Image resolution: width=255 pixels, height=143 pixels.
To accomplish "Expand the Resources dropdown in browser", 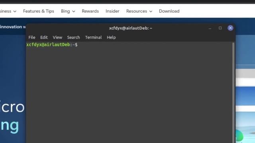I will (139, 11).
